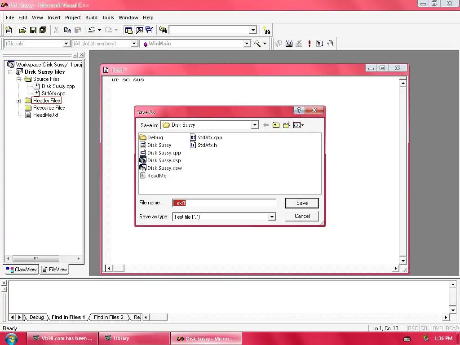Select StdAfx.h in the dialog list
This screenshot has width=460, height=345.
203,145
